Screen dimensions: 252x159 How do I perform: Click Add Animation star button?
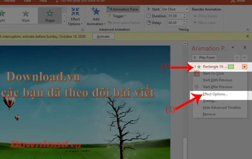pyautogui.click(x=96, y=17)
